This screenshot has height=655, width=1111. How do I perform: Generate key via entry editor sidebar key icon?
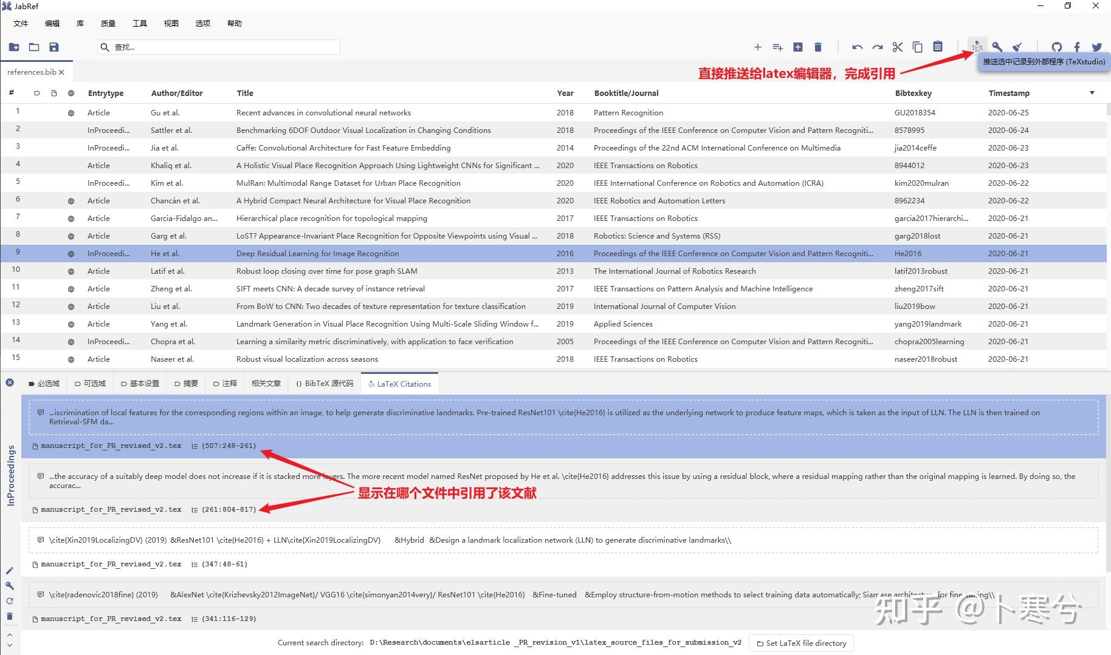coord(10,586)
